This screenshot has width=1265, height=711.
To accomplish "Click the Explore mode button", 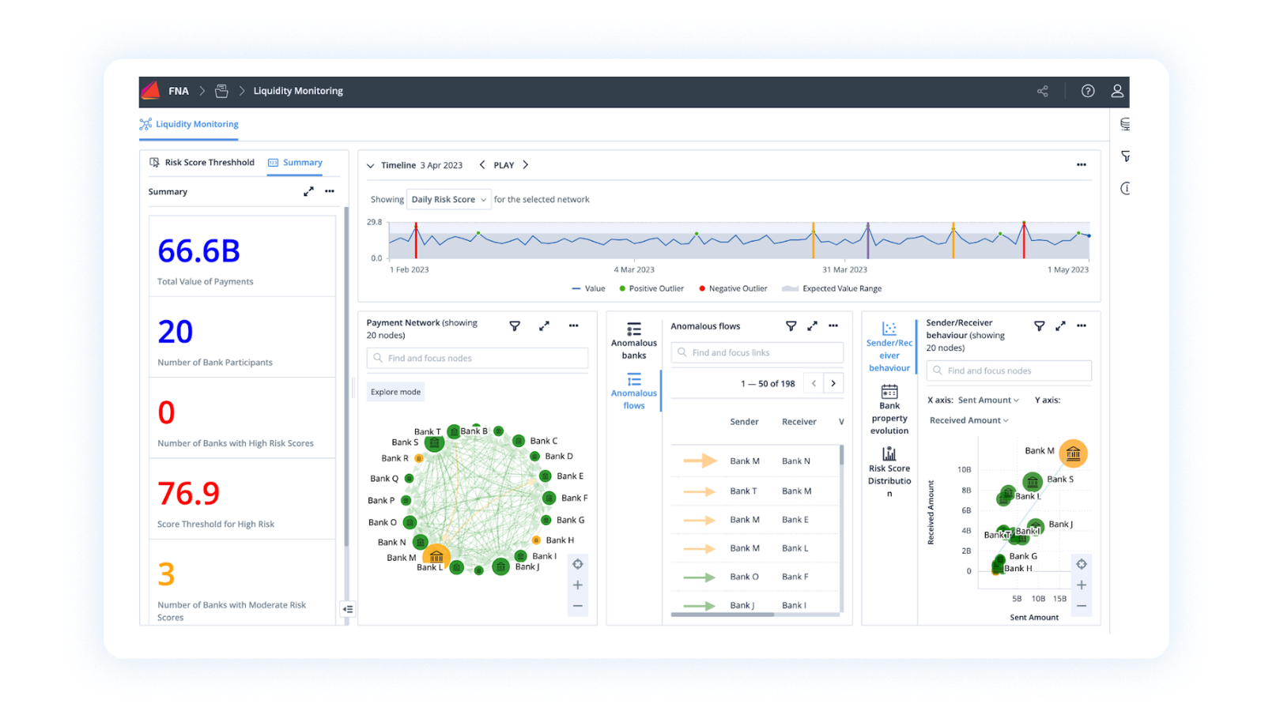I will pos(396,392).
